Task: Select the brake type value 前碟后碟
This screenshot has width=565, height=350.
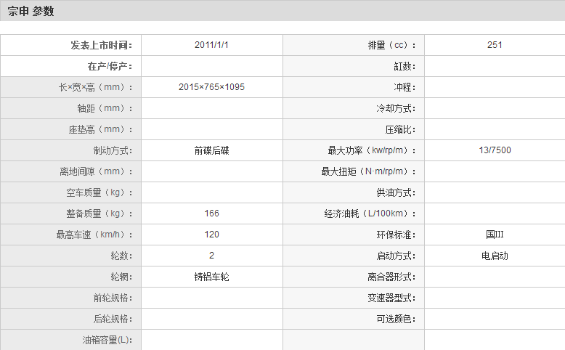Action: (x=211, y=150)
